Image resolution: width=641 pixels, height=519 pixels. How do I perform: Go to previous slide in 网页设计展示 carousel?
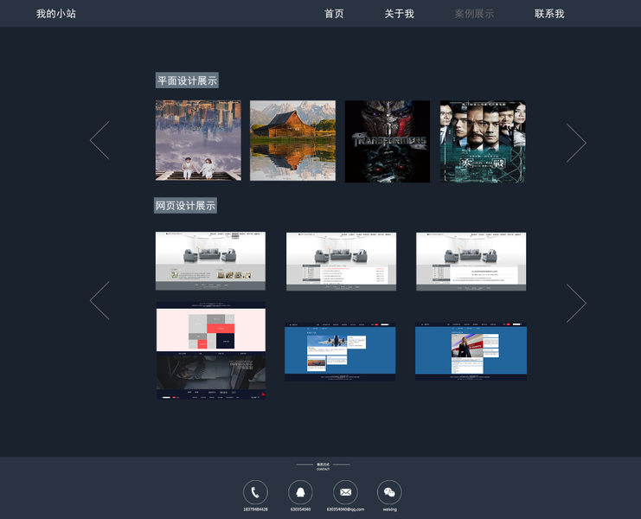[x=99, y=300]
